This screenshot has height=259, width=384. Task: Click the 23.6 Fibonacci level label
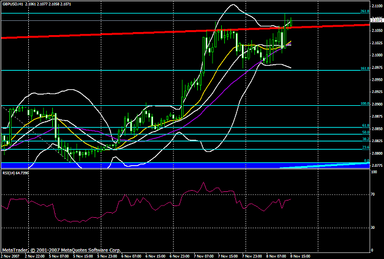pos(366,148)
